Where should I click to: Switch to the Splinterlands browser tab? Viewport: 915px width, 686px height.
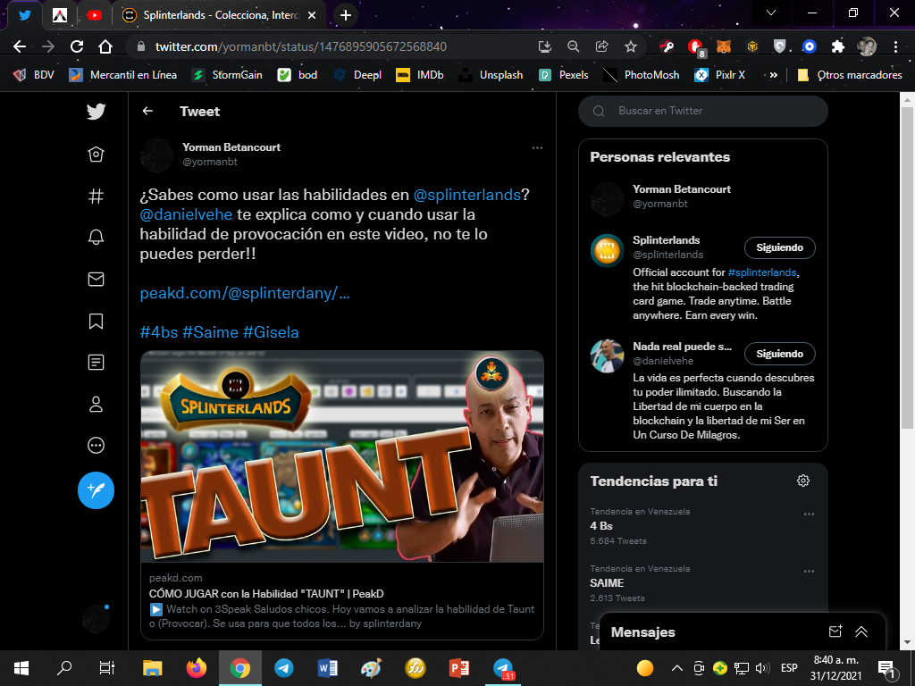point(220,15)
